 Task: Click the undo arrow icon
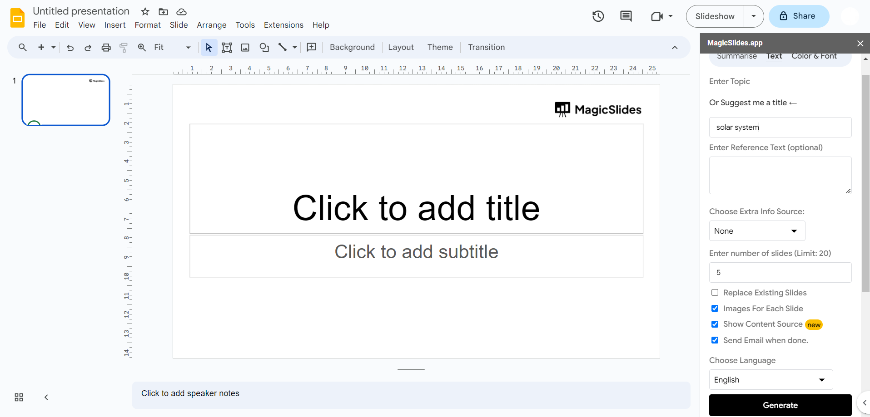click(70, 47)
